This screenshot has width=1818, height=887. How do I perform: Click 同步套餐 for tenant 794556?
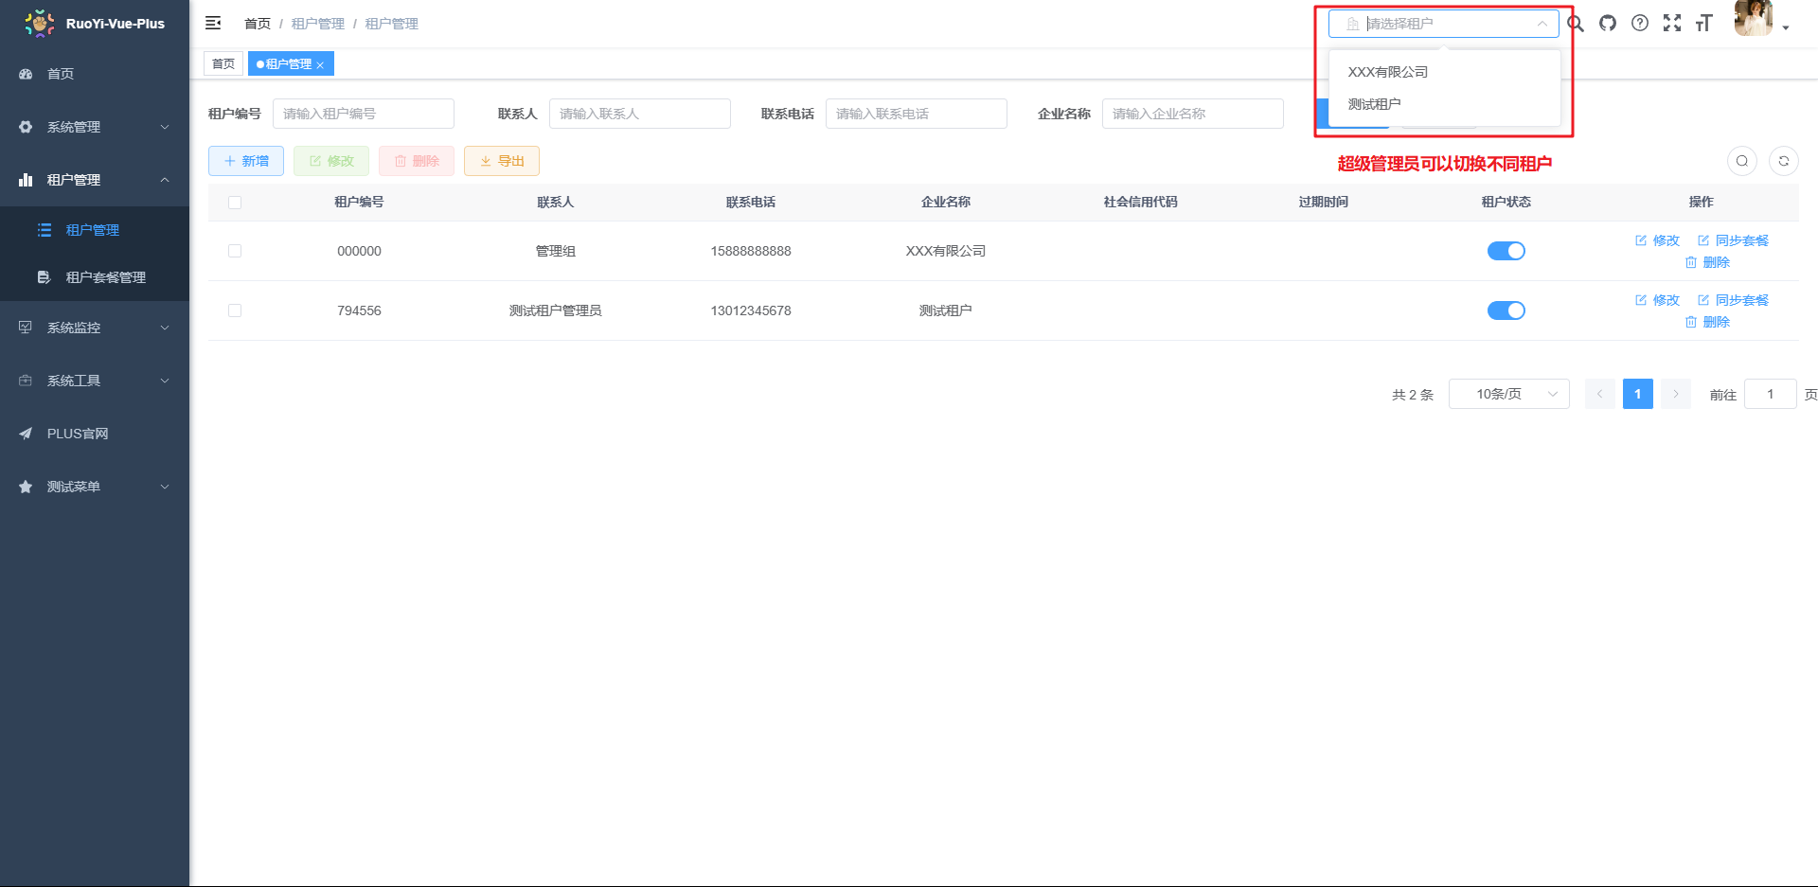pyautogui.click(x=1733, y=300)
